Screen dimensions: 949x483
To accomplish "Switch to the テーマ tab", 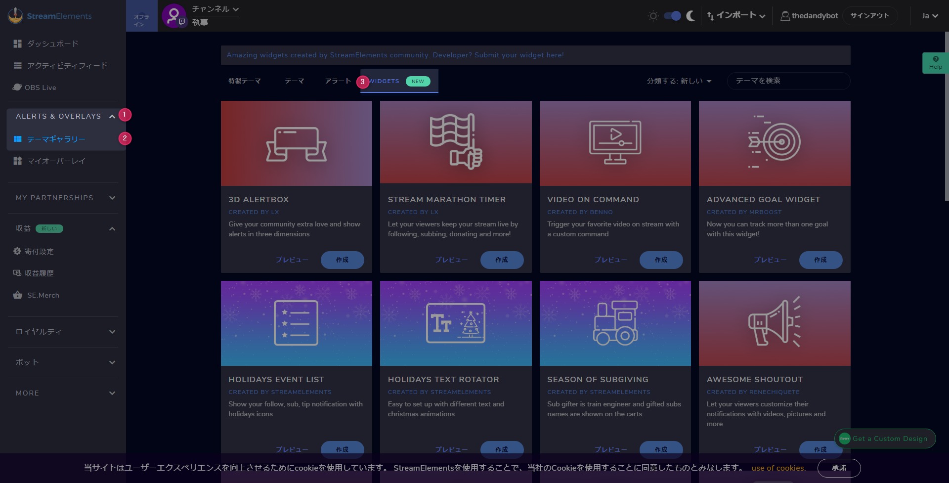I will pyautogui.click(x=294, y=81).
